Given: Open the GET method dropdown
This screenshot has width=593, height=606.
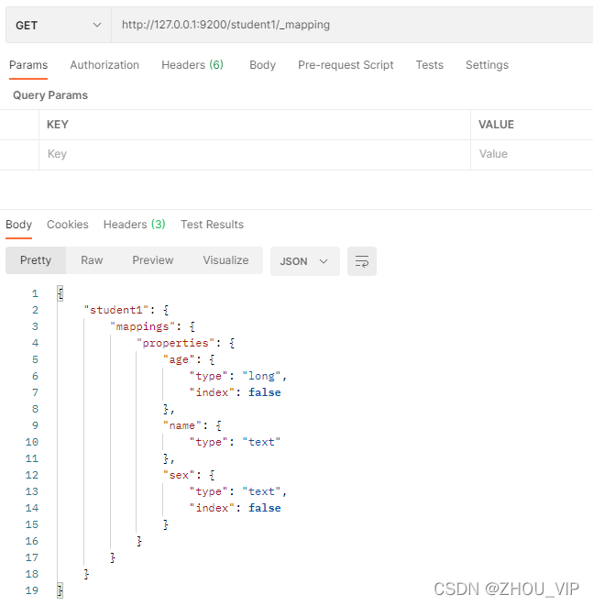Looking at the screenshot, I should coord(59,25).
